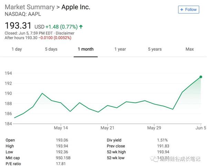Click the Follow button
The image size is (207, 168).
coord(188,10)
